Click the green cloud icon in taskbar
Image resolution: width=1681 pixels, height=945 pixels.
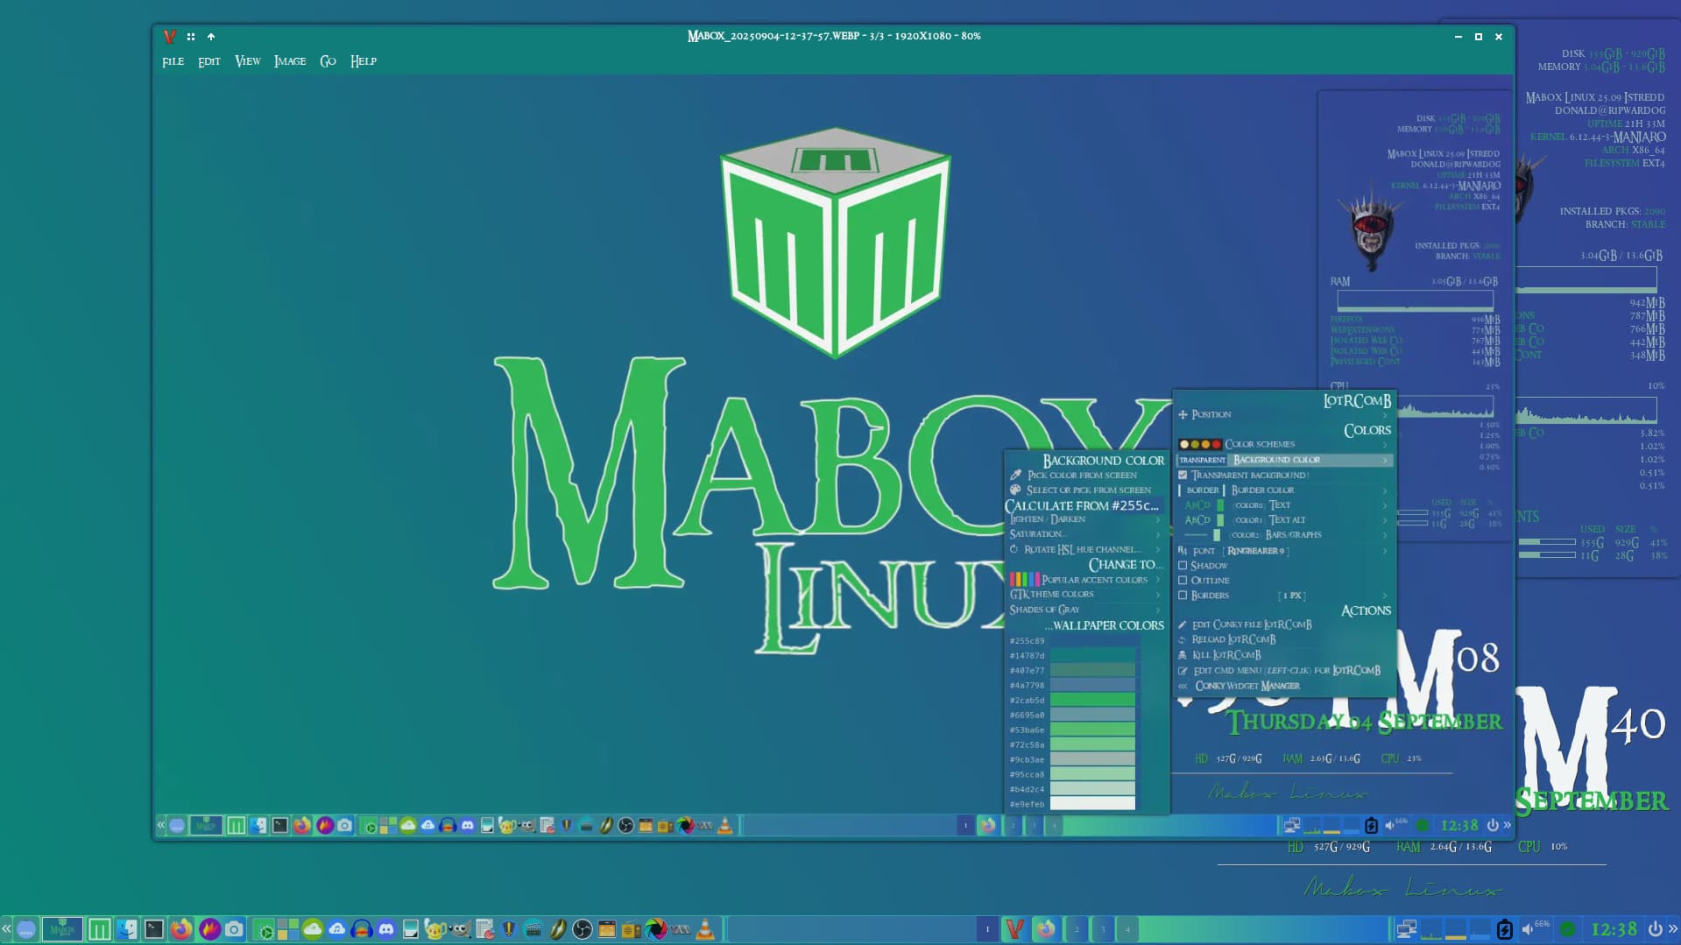coord(313,929)
